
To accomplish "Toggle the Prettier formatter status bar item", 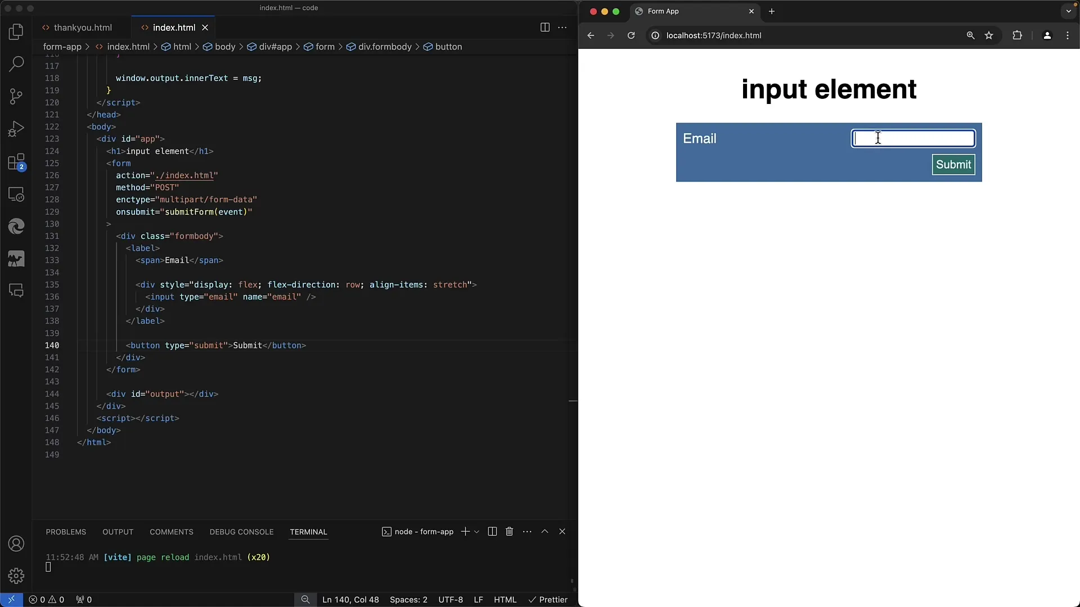I will click(547, 599).
